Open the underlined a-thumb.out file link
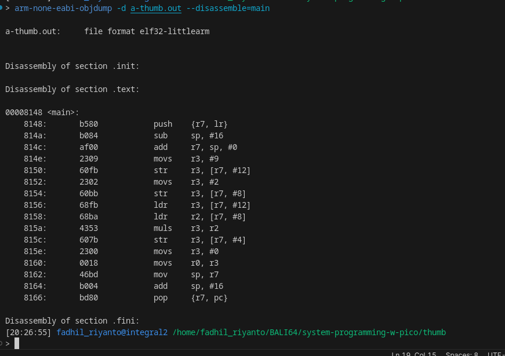Screen dimensions: 505x356 coord(156,8)
